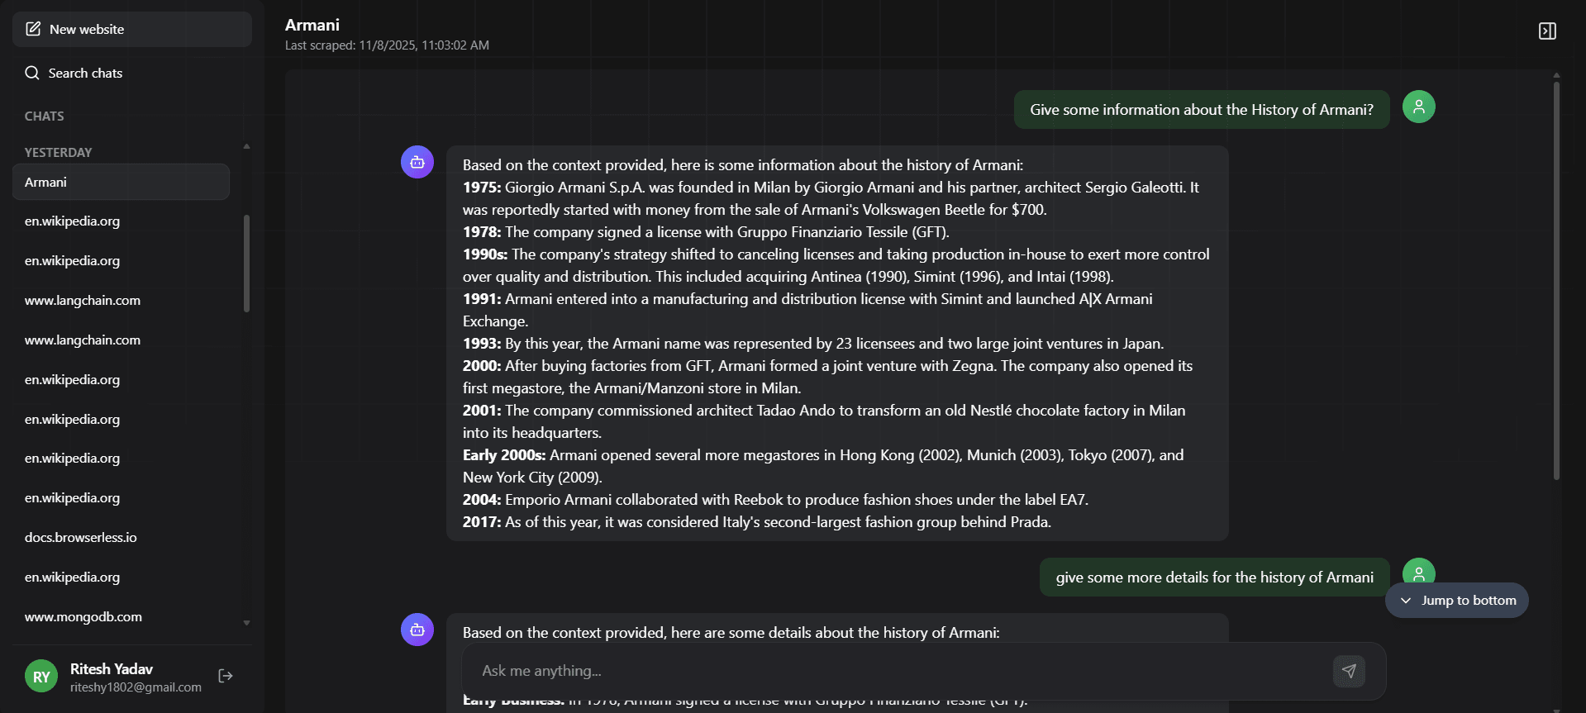Click the top green user avatar icon
Screen dimensions: 1586x713
click(x=1418, y=107)
